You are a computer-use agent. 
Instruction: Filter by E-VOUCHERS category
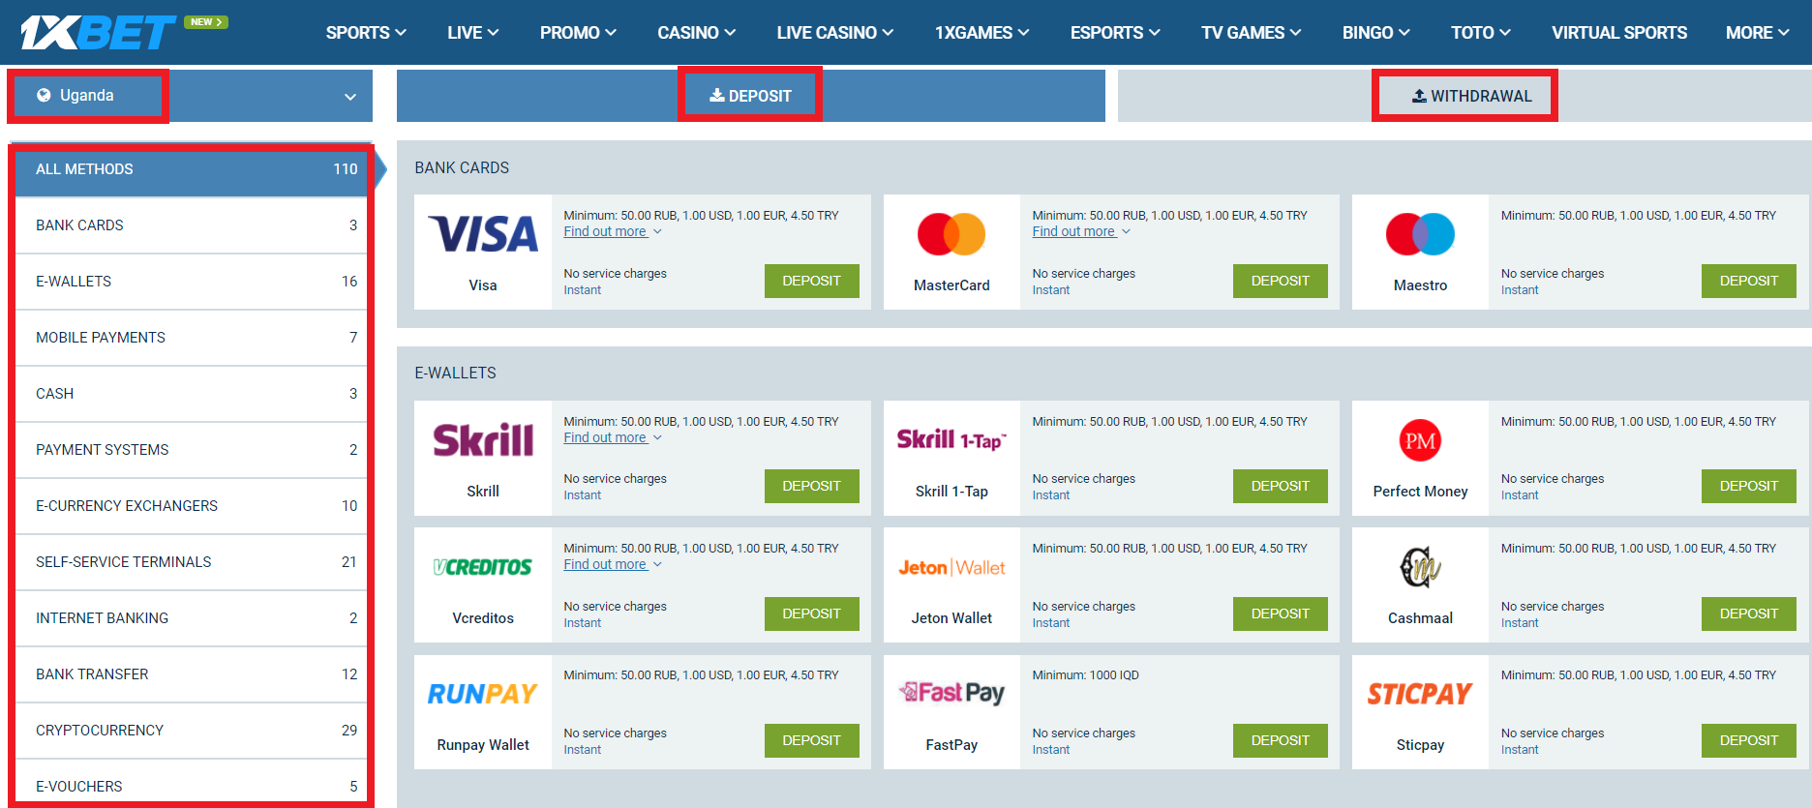point(192,783)
